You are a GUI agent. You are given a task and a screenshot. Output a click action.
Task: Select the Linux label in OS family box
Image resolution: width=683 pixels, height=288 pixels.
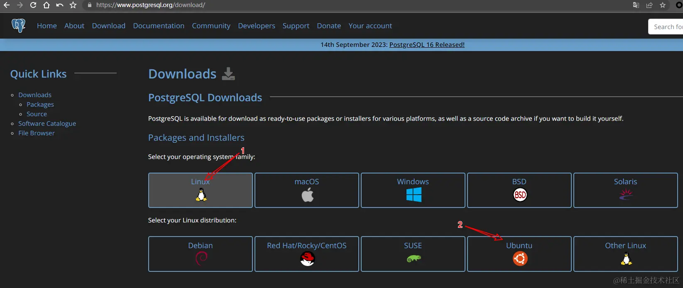click(201, 182)
